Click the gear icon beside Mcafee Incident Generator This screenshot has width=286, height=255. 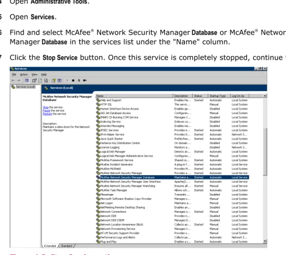[x=98, y=164]
